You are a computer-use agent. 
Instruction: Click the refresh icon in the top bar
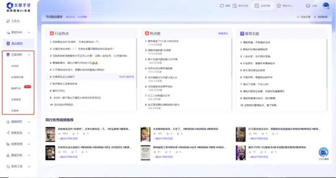coord(222,6)
